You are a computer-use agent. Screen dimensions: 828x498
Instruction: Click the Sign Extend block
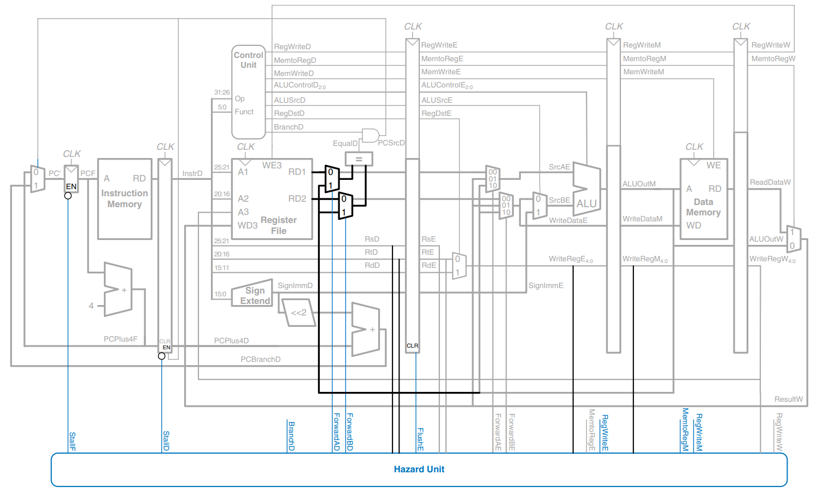coord(252,296)
